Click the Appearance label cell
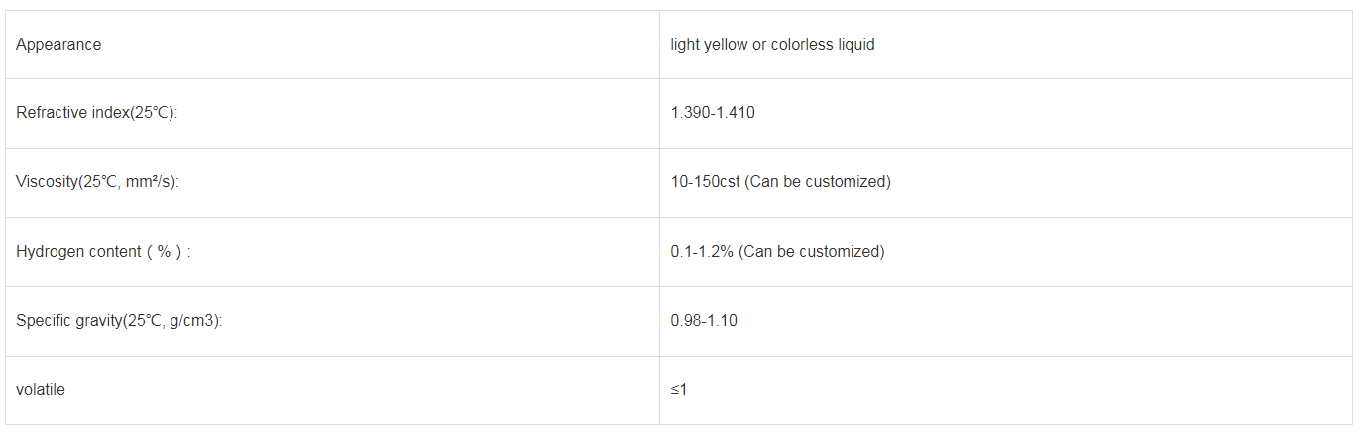Image resolution: width=1365 pixels, height=434 pixels. 332,45
